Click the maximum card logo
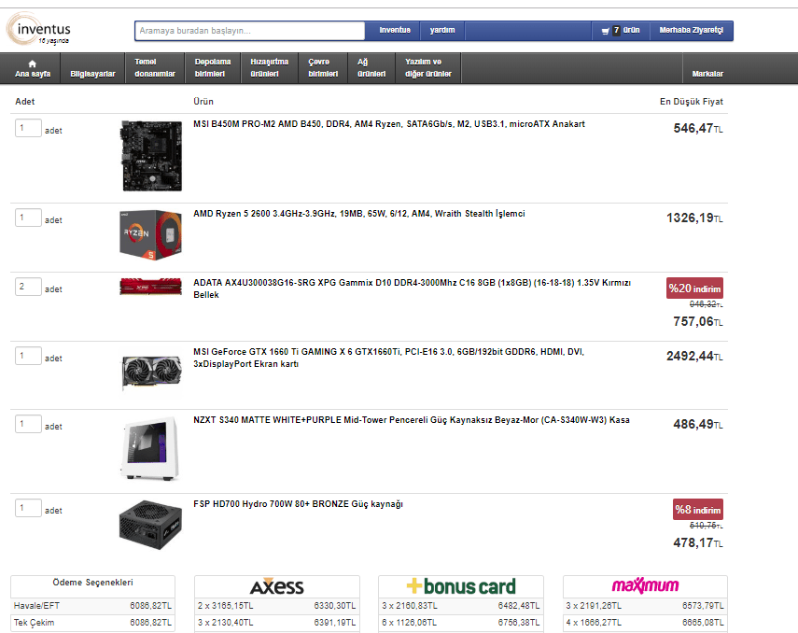 tap(645, 585)
